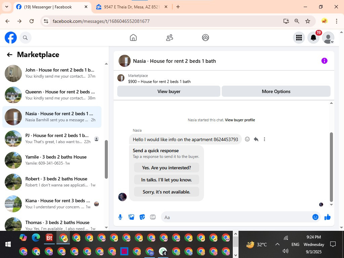Close the Messenger Facebook tab
344x258 pixels.
click(86, 7)
